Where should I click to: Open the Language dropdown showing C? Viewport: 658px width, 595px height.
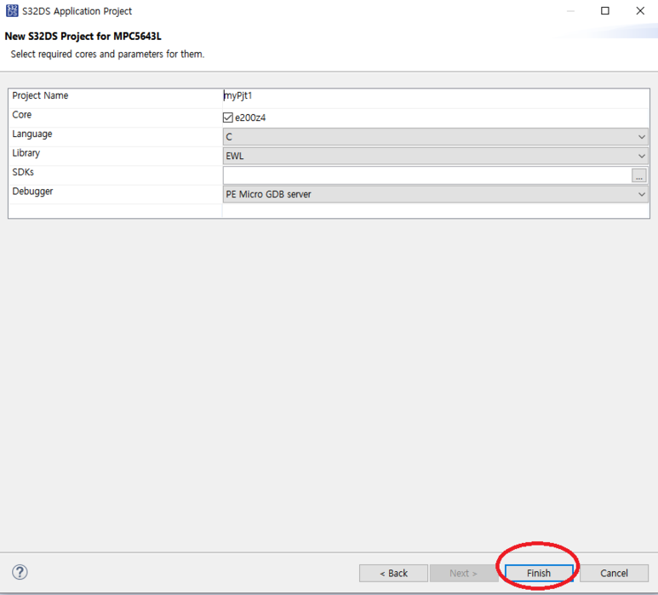[435, 137]
